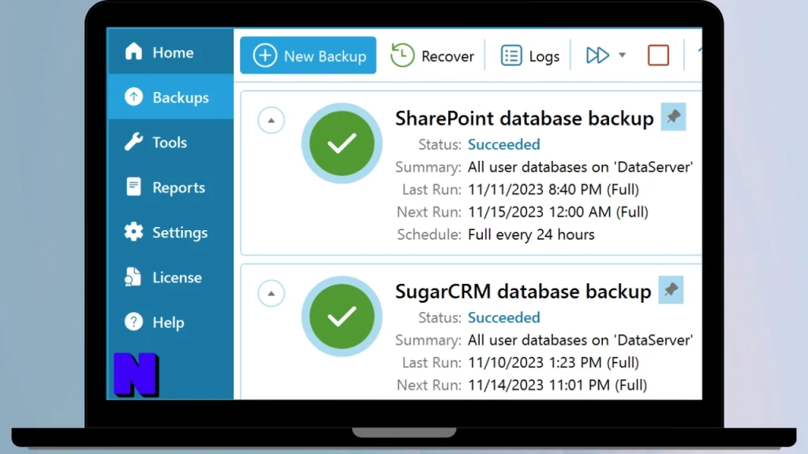Collapse the SharePoint database backup card
Viewport: 808px width, 454px height.
271,120
